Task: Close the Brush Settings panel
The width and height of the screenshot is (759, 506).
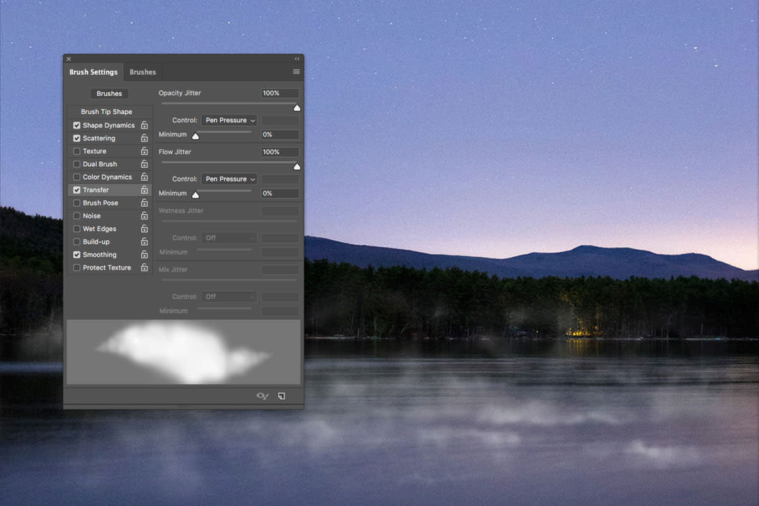Action: (68, 59)
